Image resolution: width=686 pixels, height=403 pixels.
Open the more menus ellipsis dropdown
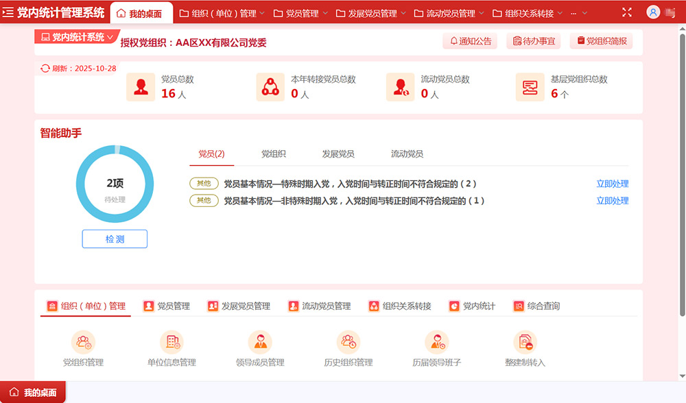578,14
